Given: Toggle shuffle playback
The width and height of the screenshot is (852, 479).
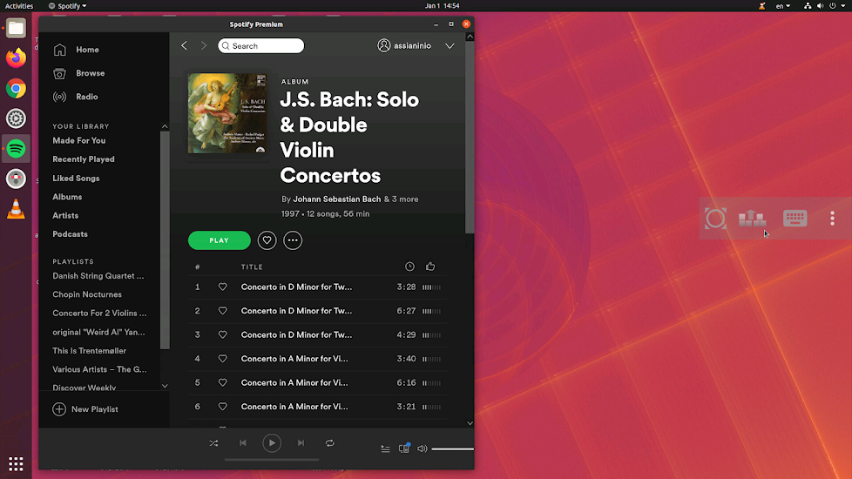Looking at the screenshot, I should pyautogui.click(x=213, y=443).
